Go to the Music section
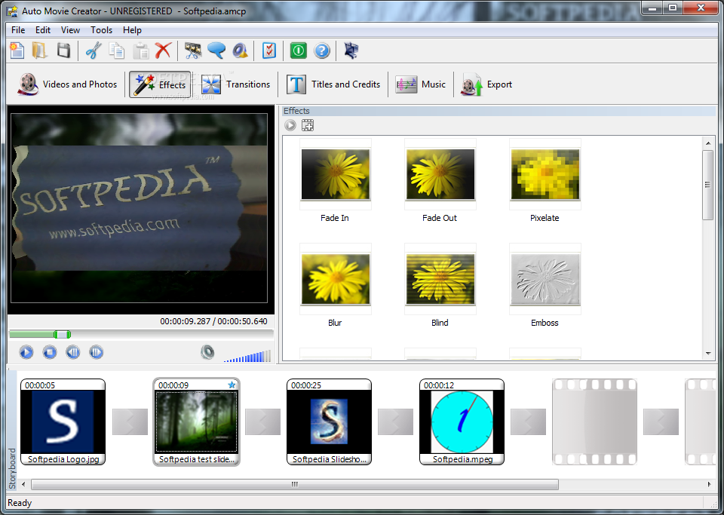Image resolution: width=724 pixels, height=515 pixels. point(420,84)
